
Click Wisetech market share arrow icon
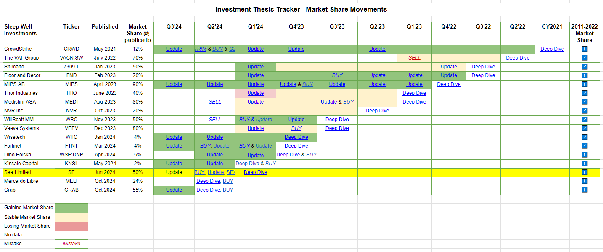click(584, 137)
